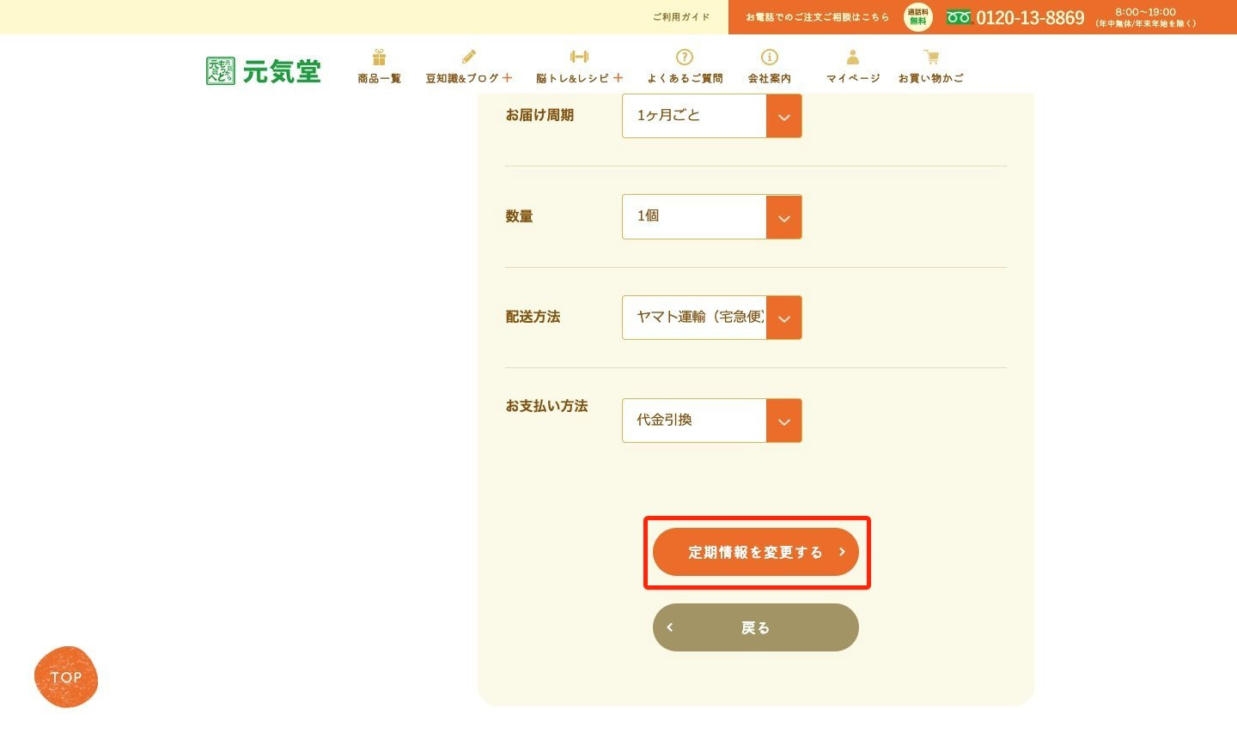Click the 定期情報を変更する button
The width and height of the screenshot is (1237, 745).
point(756,552)
